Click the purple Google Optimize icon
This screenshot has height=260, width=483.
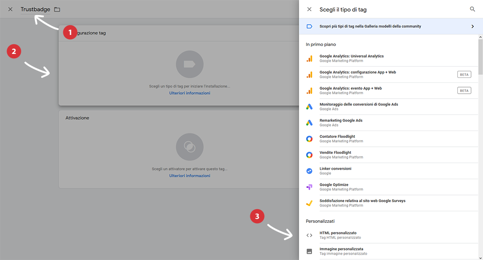click(x=309, y=187)
